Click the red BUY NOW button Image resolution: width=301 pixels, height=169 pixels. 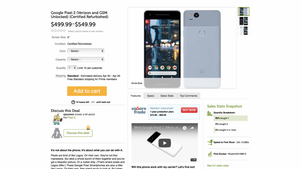tap(189, 110)
